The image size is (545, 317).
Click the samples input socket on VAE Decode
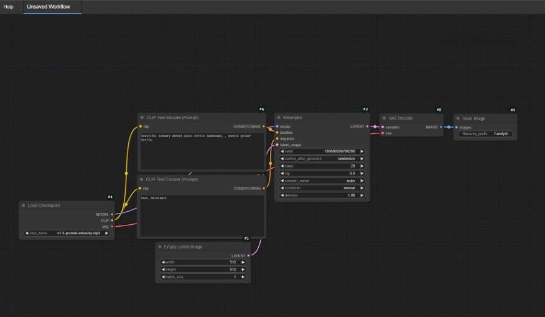pyautogui.click(x=382, y=127)
